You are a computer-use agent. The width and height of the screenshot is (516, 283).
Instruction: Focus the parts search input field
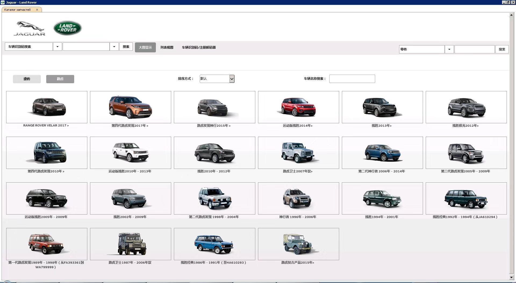[474, 49]
